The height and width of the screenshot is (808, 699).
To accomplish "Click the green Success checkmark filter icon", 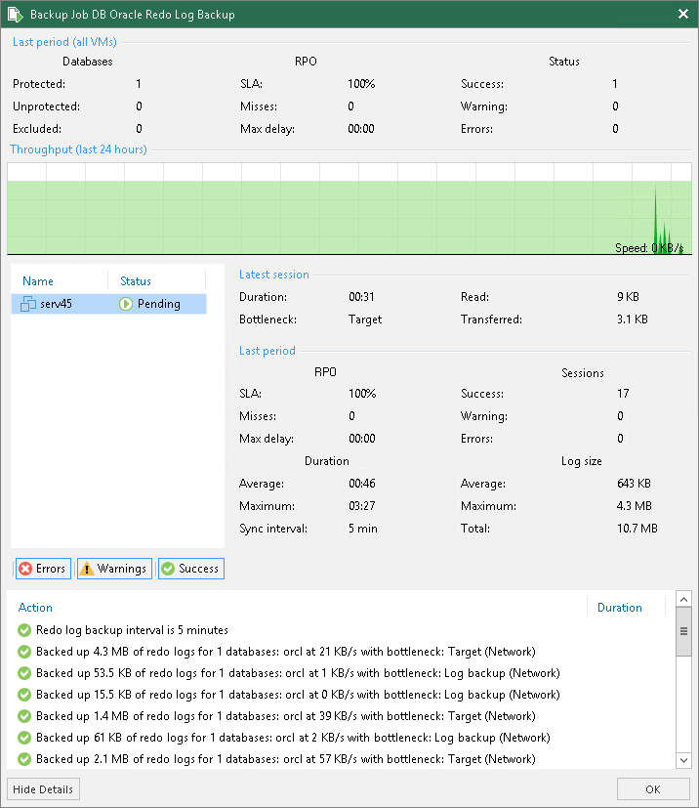I will (170, 568).
